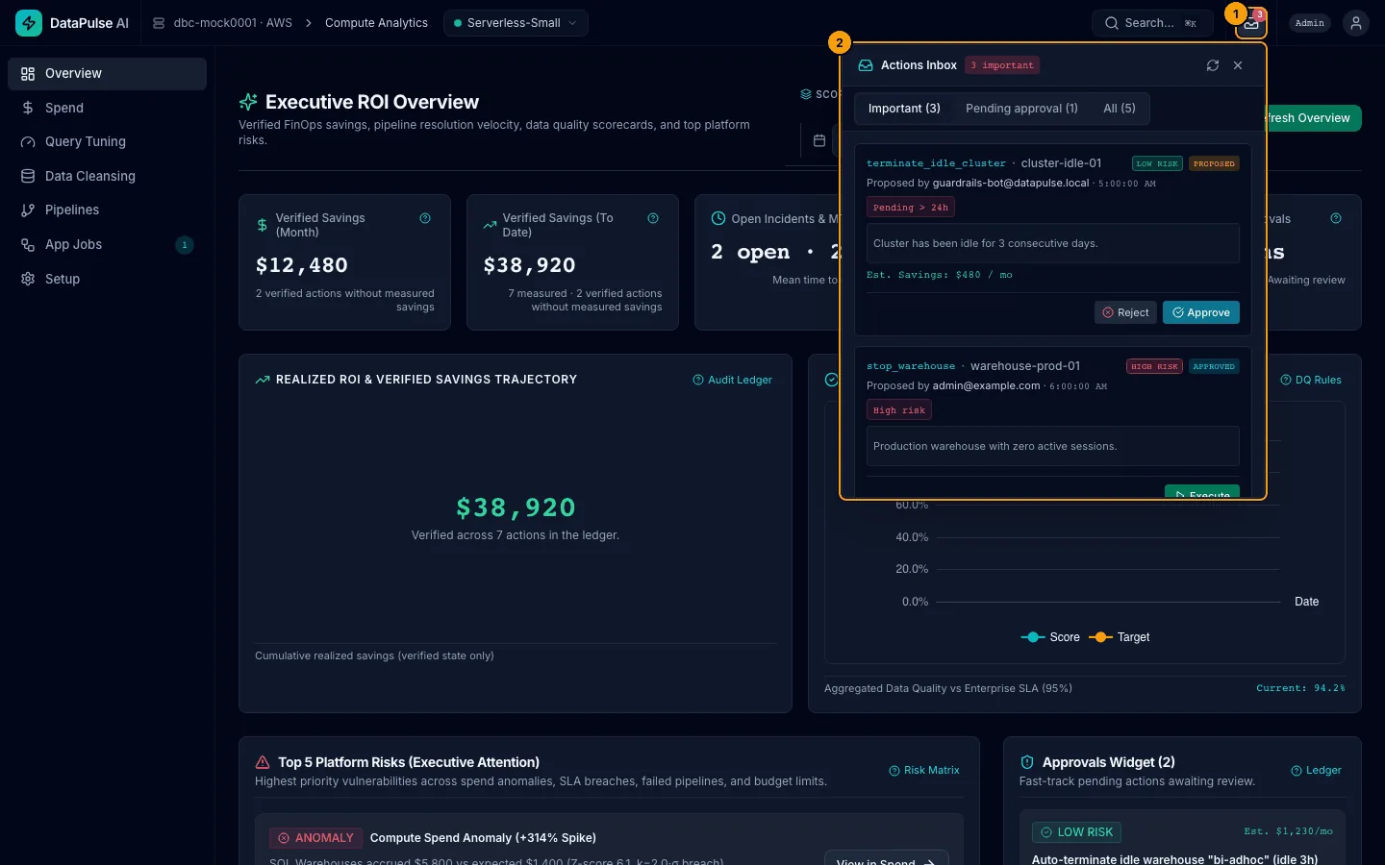
Task: Reject the terminate_idle_cluster action
Action: point(1125,312)
